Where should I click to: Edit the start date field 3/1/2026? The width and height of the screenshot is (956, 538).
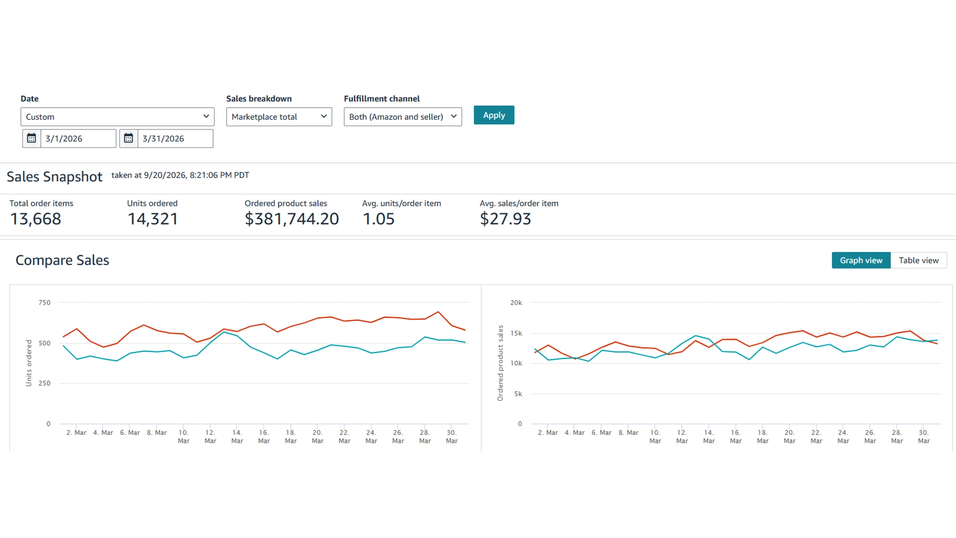[78, 138]
